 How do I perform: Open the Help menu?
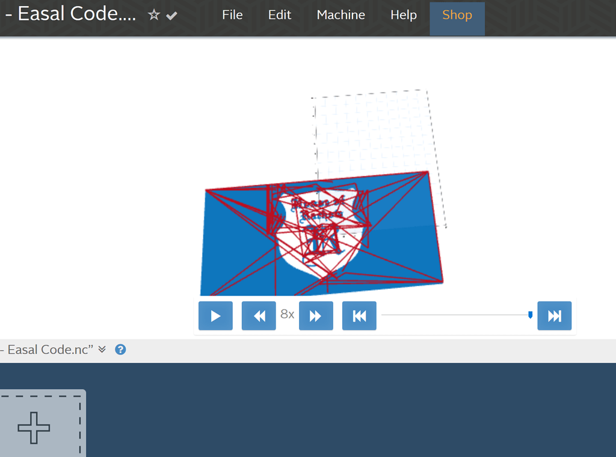403,15
